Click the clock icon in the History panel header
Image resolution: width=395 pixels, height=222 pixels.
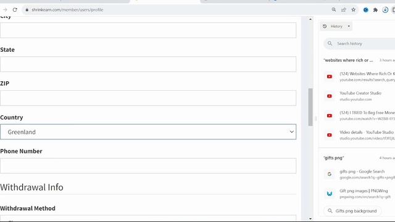pyautogui.click(x=325, y=26)
